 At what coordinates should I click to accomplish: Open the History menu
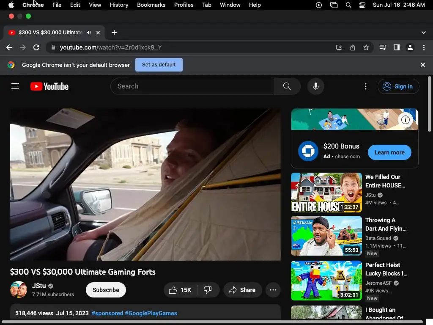[x=119, y=5]
